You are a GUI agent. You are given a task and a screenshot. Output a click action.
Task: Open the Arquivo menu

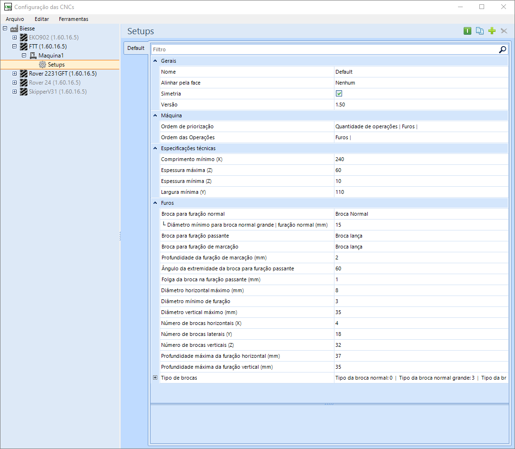click(15, 19)
